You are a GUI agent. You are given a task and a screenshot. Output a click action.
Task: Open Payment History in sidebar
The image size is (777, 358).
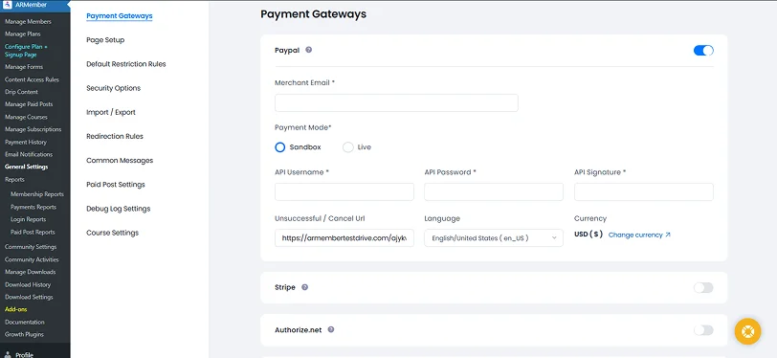pyautogui.click(x=26, y=143)
